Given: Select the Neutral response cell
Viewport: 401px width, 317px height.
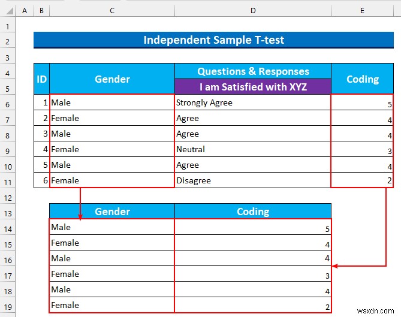Looking at the screenshot, I should 253,149.
